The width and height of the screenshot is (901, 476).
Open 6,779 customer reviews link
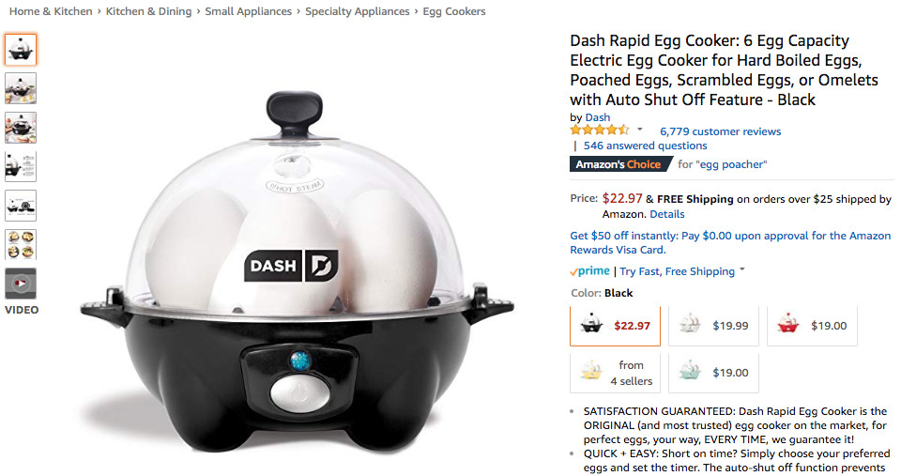(x=720, y=131)
